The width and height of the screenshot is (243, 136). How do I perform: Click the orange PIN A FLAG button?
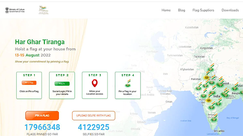(x=42, y=116)
